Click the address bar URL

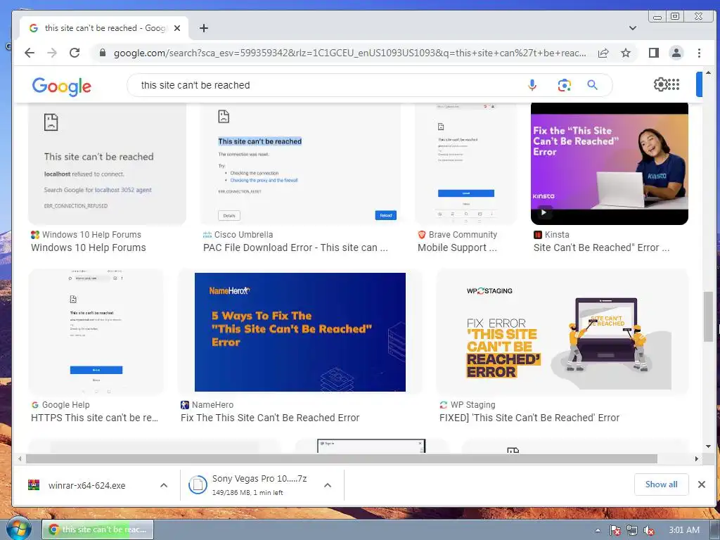click(350, 53)
